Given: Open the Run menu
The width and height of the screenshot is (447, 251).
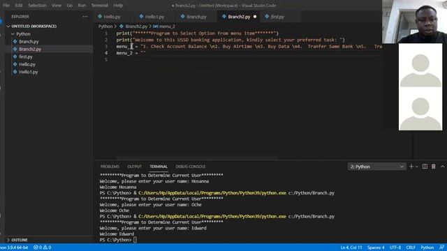Looking at the screenshot, I should point(82,5).
